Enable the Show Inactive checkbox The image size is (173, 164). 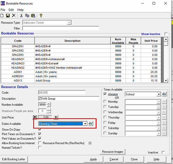(166, 34)
